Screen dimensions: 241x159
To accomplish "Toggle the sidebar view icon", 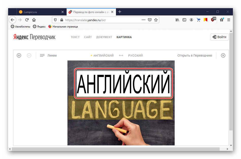I will 184,20.
